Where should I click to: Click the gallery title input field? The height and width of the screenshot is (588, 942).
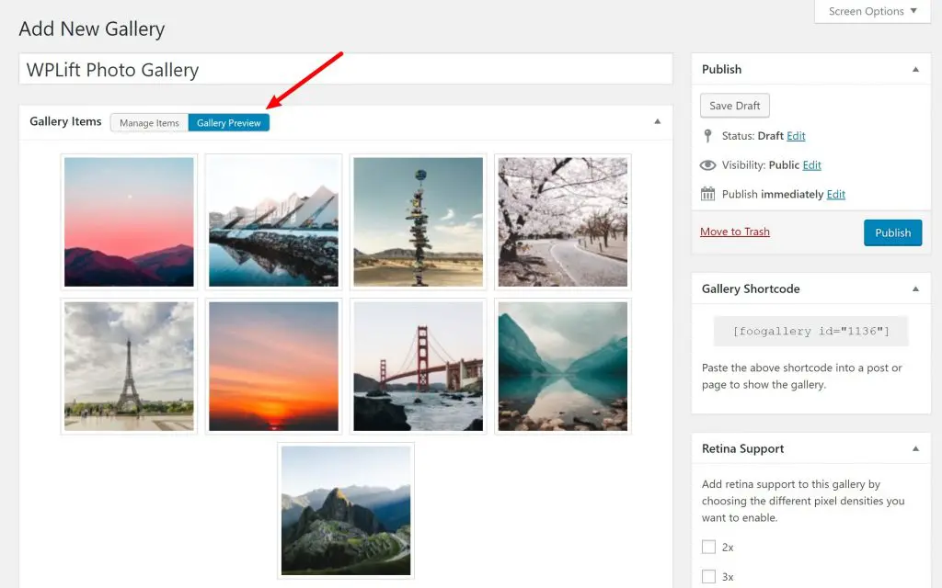click(x=345, y=69)
